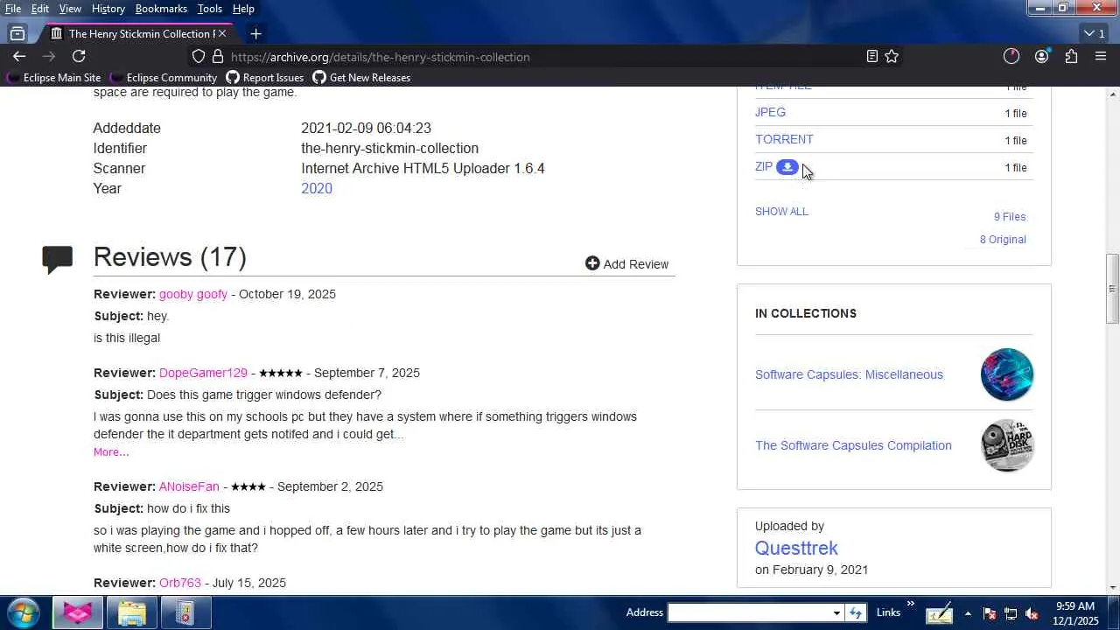Open reviewer Orb763 profile
1120x630 pixels.
[180, 583]
